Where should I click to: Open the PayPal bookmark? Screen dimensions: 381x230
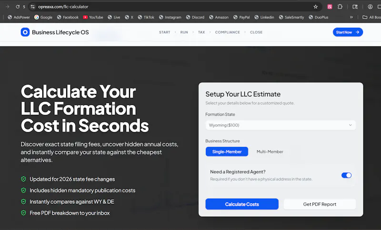pyautogui.click(x=241, y=17)
